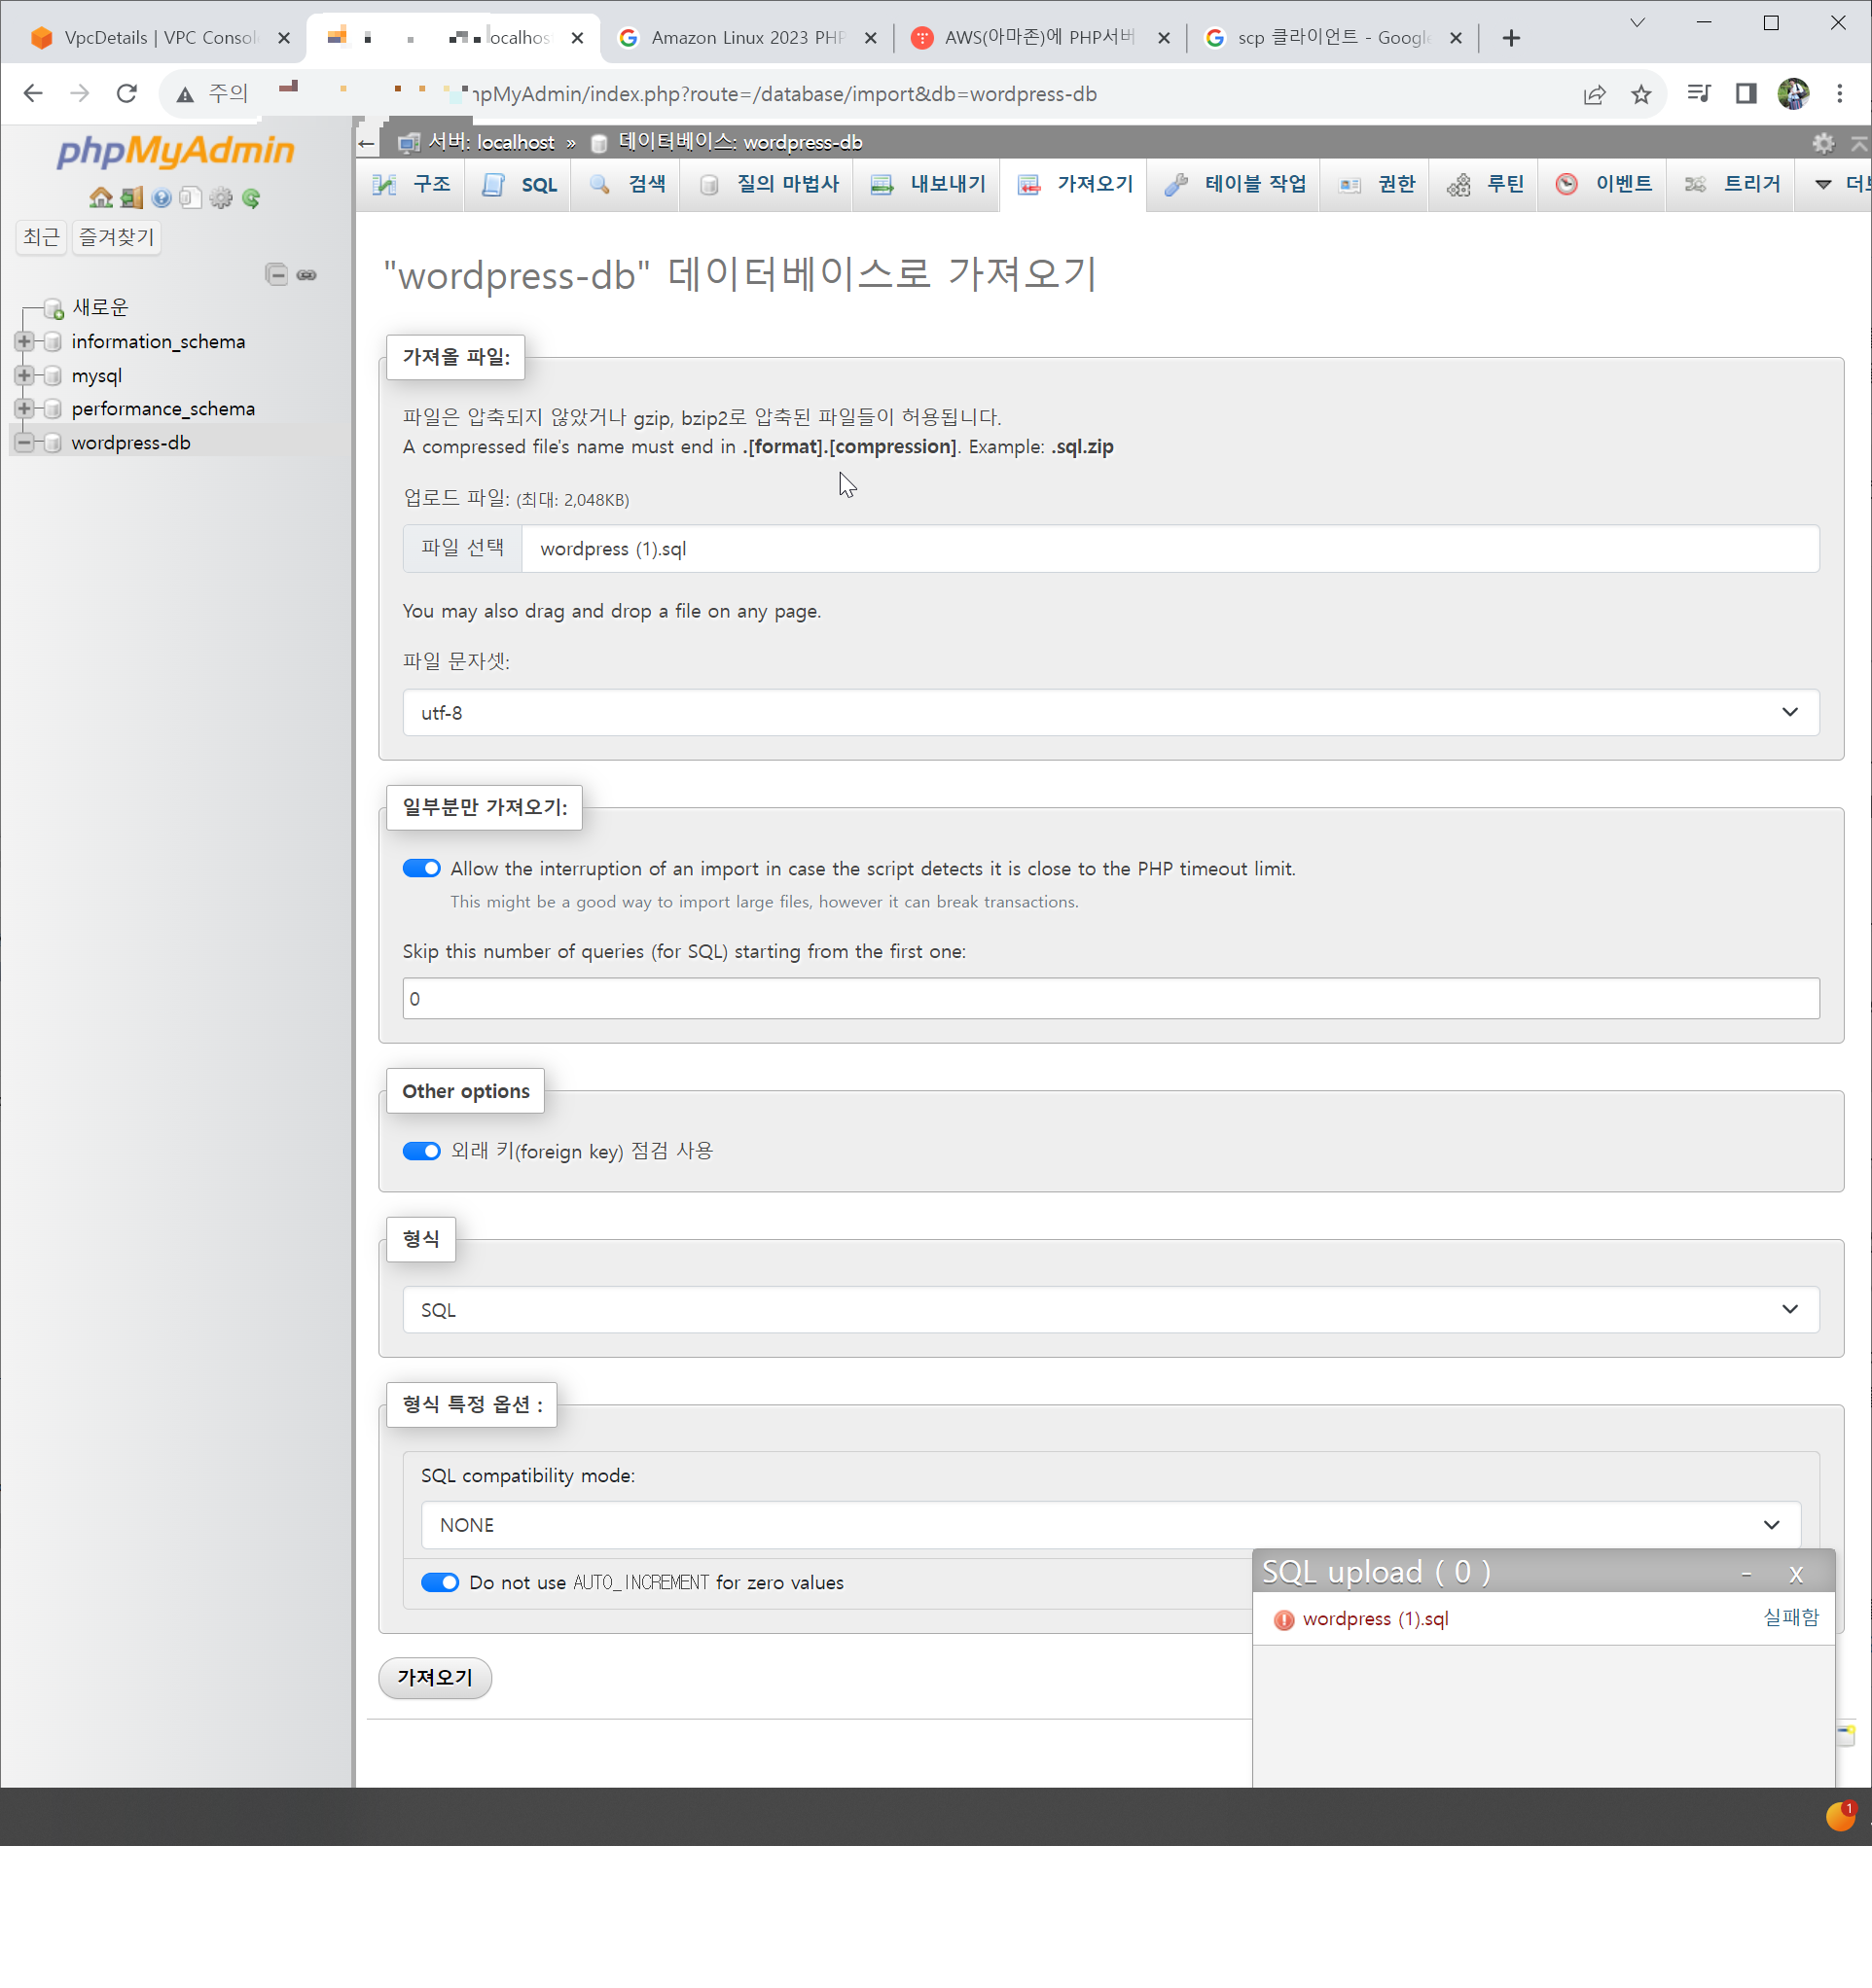Open new browser tab
The width and height of the screenshot is (1872, 1988).
1511,38
